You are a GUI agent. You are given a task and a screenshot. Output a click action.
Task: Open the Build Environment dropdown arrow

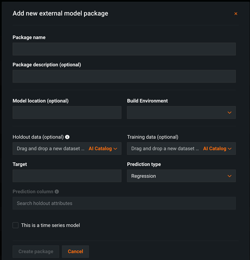pos(230,113)
